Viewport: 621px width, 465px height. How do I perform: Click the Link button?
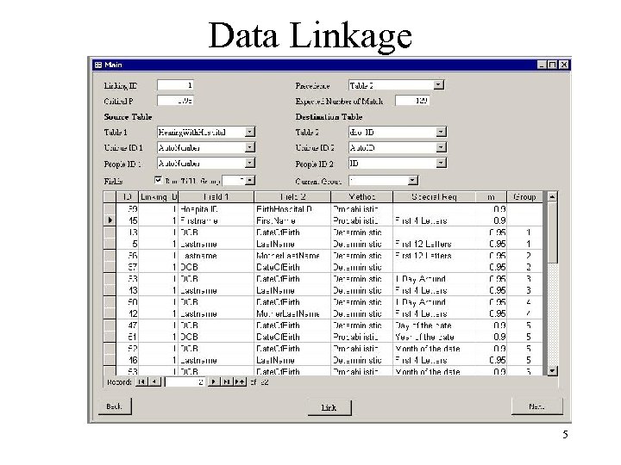pyautogui.click(x=329, y=407)
